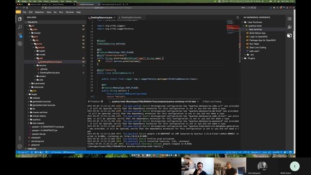Open the View menu
The height and width of the screenshot is (175, 311).
[x=49, y=12]
